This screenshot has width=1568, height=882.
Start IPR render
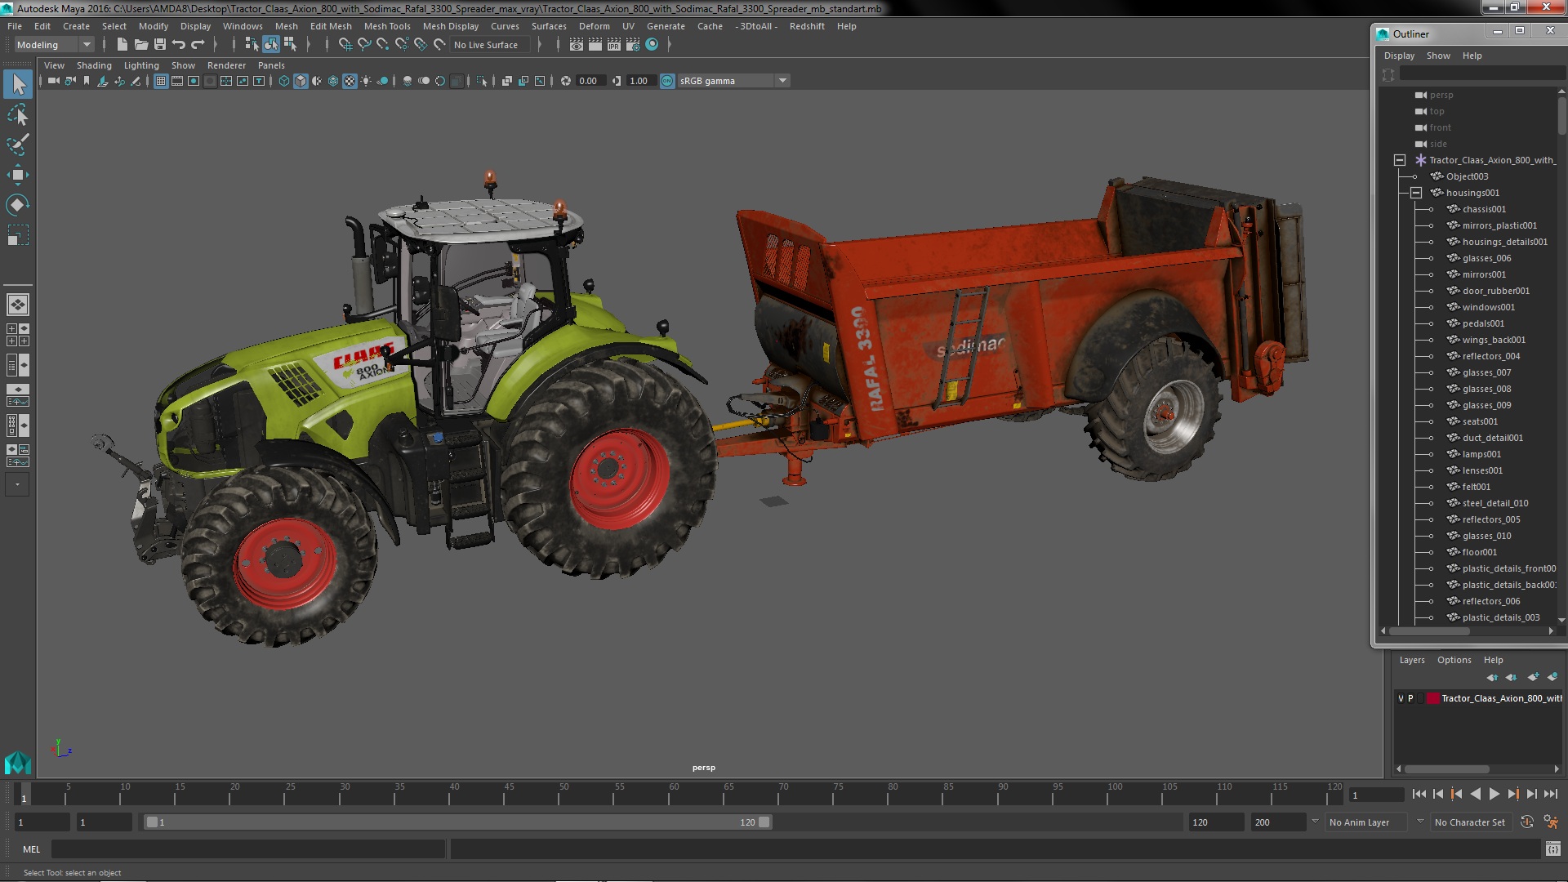tap(614, 45)
